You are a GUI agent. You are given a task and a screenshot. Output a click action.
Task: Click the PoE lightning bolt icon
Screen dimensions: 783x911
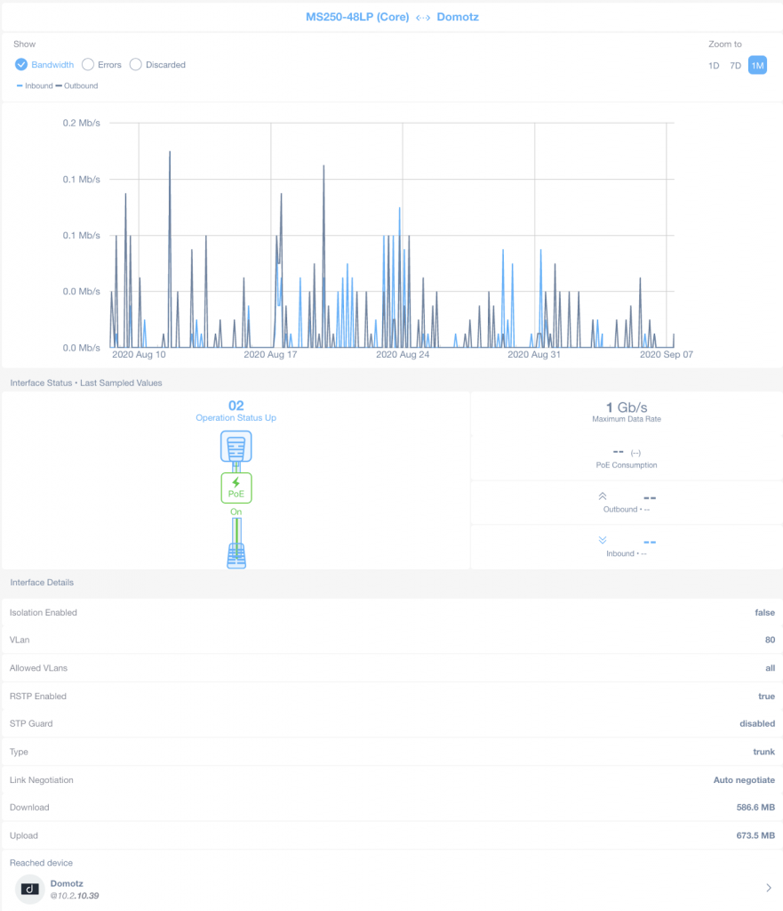pos(236,483)
